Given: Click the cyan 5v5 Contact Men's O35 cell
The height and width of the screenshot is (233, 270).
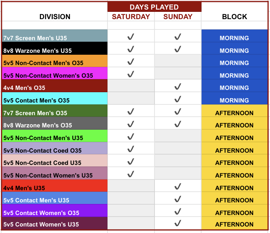Looking at the screenshot, I should tap(55, 99).
